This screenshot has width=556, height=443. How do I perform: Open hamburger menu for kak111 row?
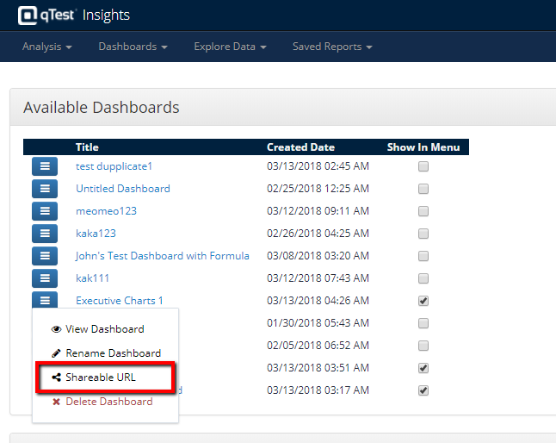[45, 278]
